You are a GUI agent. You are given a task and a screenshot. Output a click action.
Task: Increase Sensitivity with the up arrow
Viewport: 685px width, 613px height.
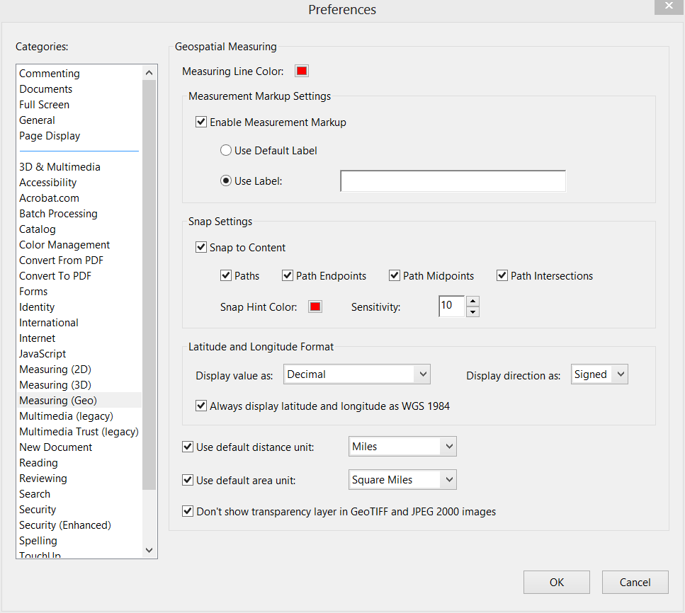472,302
